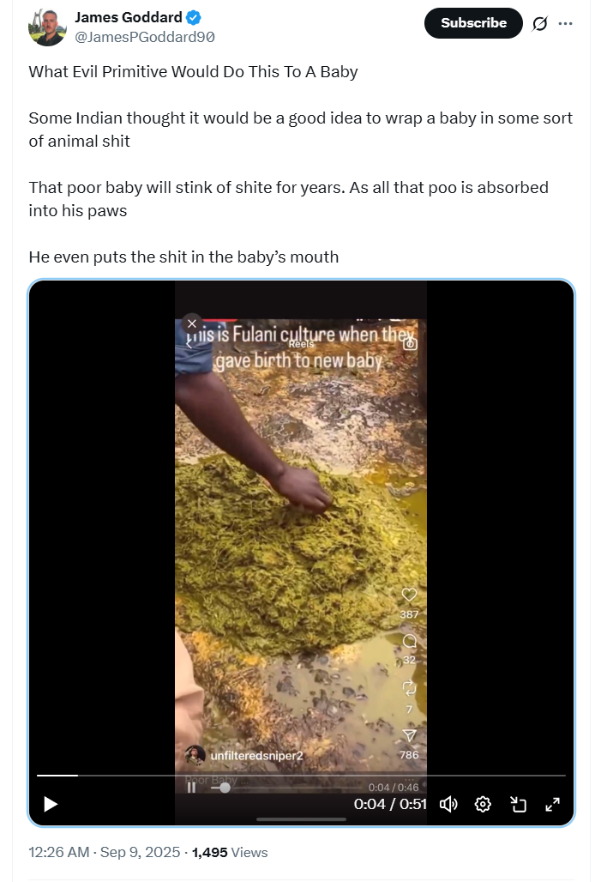Click the camera icon in the reel header

click(411, 342)
